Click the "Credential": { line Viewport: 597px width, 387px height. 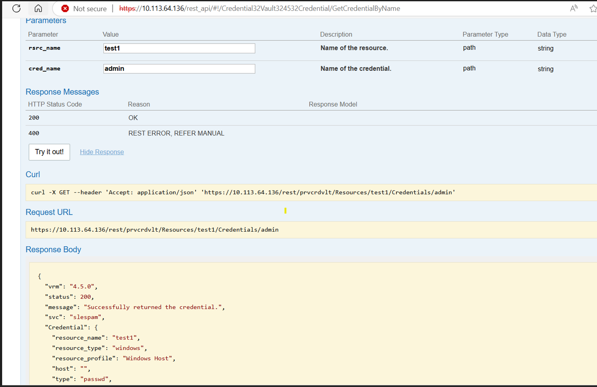[x=71, y=328]
